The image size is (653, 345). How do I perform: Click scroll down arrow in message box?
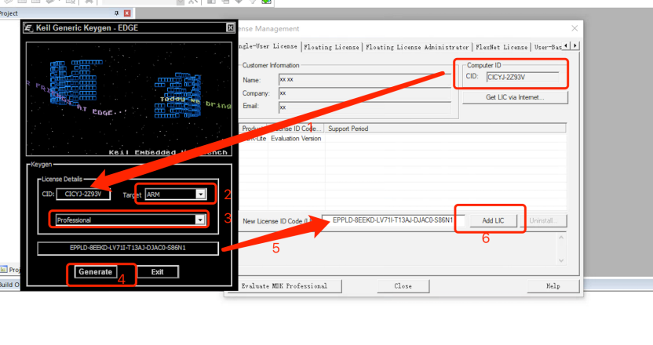click(x=561, y=260)
